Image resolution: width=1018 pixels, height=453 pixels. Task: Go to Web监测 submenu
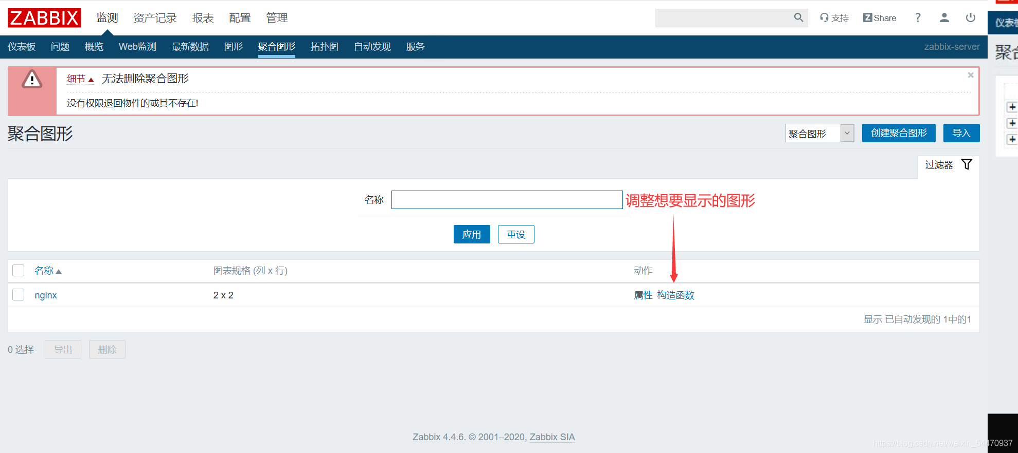137,47
